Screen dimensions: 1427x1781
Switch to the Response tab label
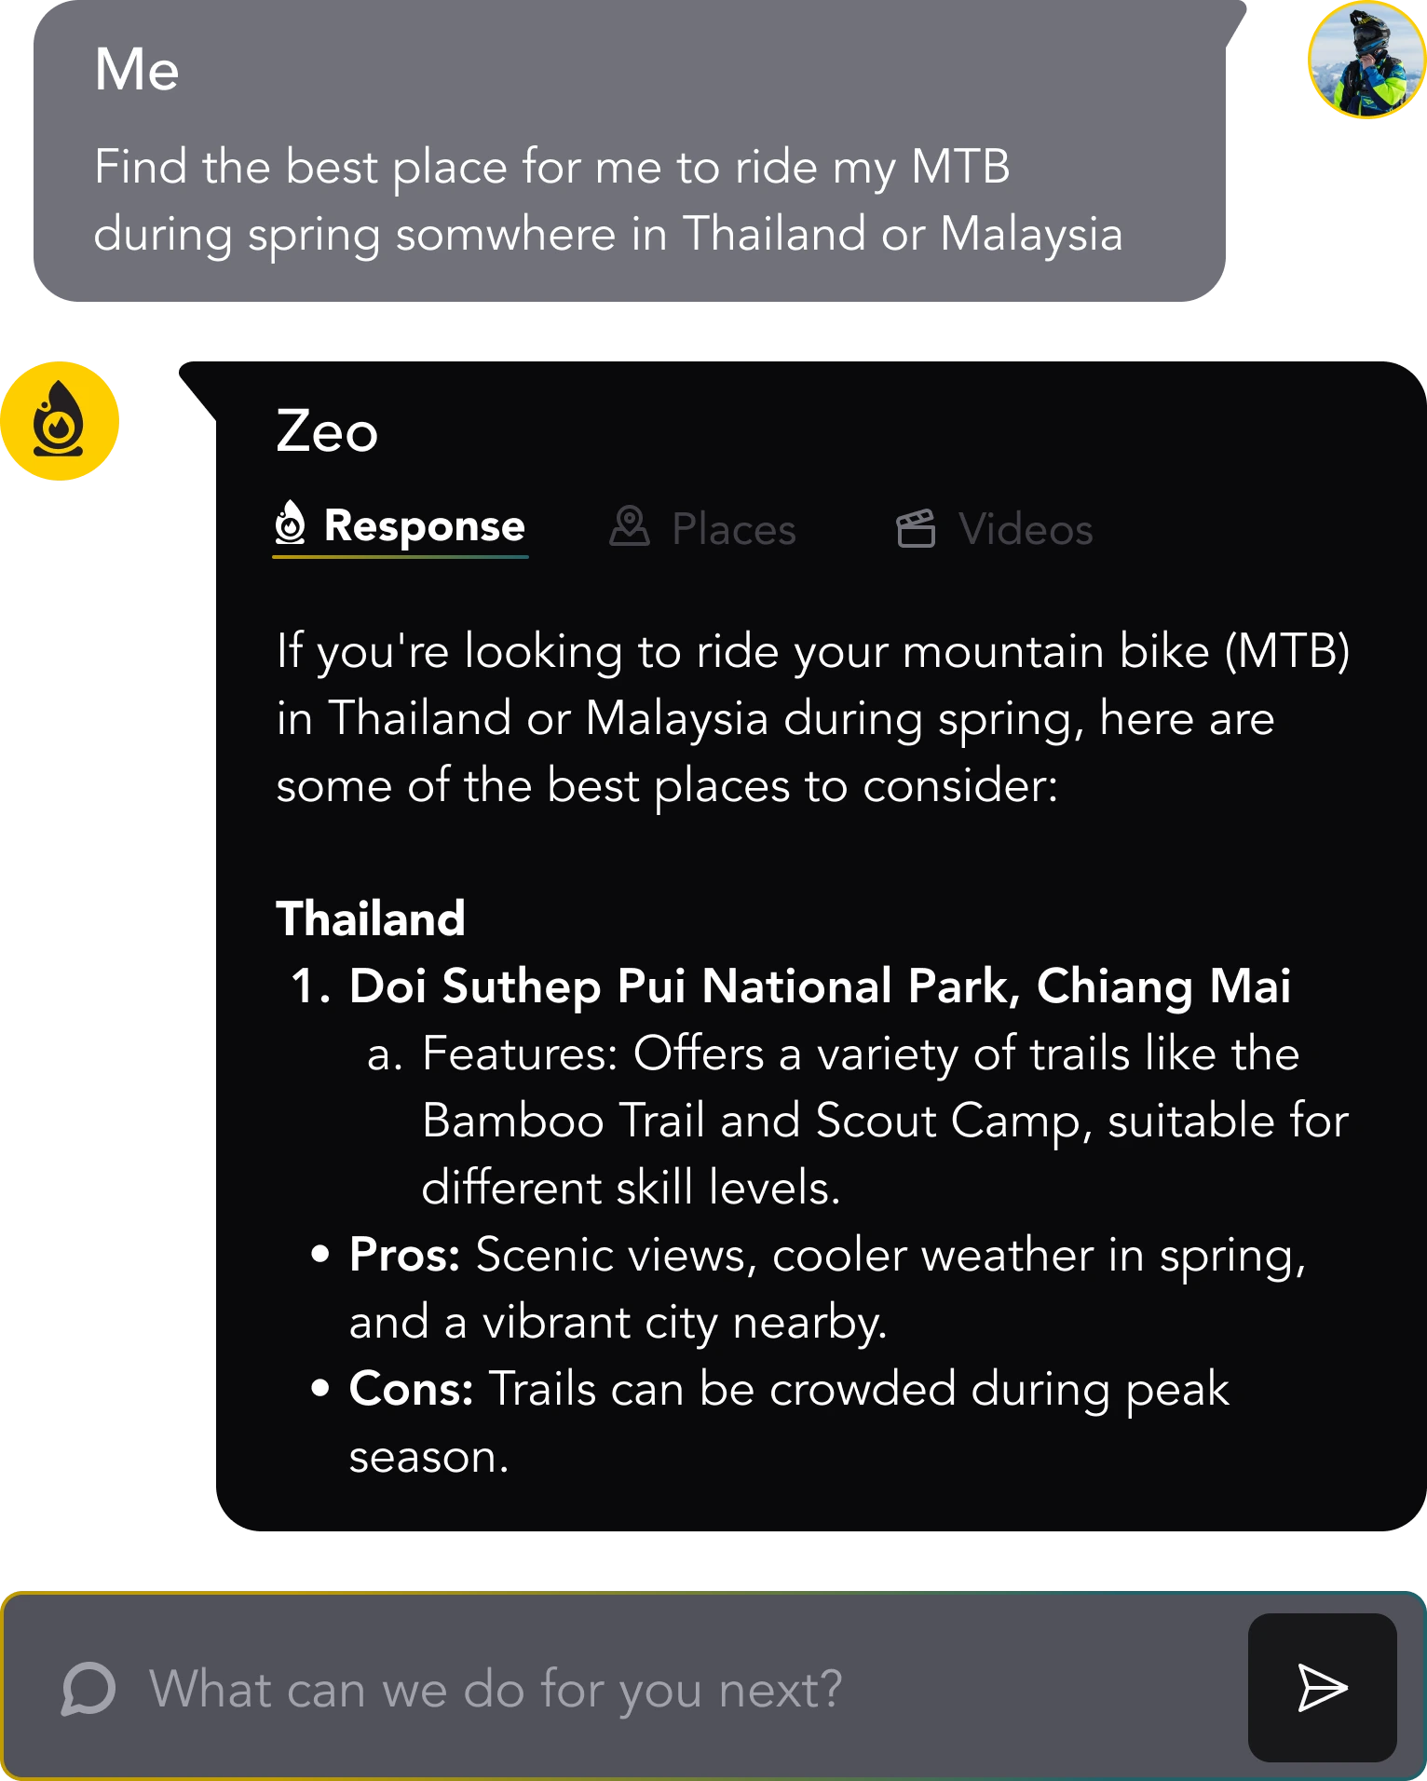pyautogui.click(x=424, y=526)
